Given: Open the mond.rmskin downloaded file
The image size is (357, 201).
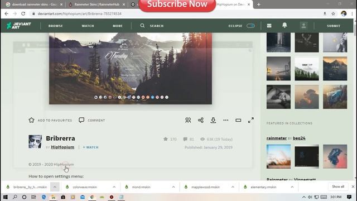Looking at the screenshot, I should [141, 187].
